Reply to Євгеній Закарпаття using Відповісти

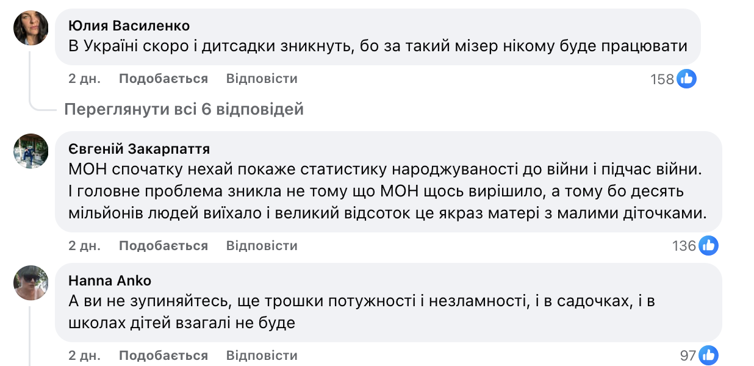coord(261,245)
